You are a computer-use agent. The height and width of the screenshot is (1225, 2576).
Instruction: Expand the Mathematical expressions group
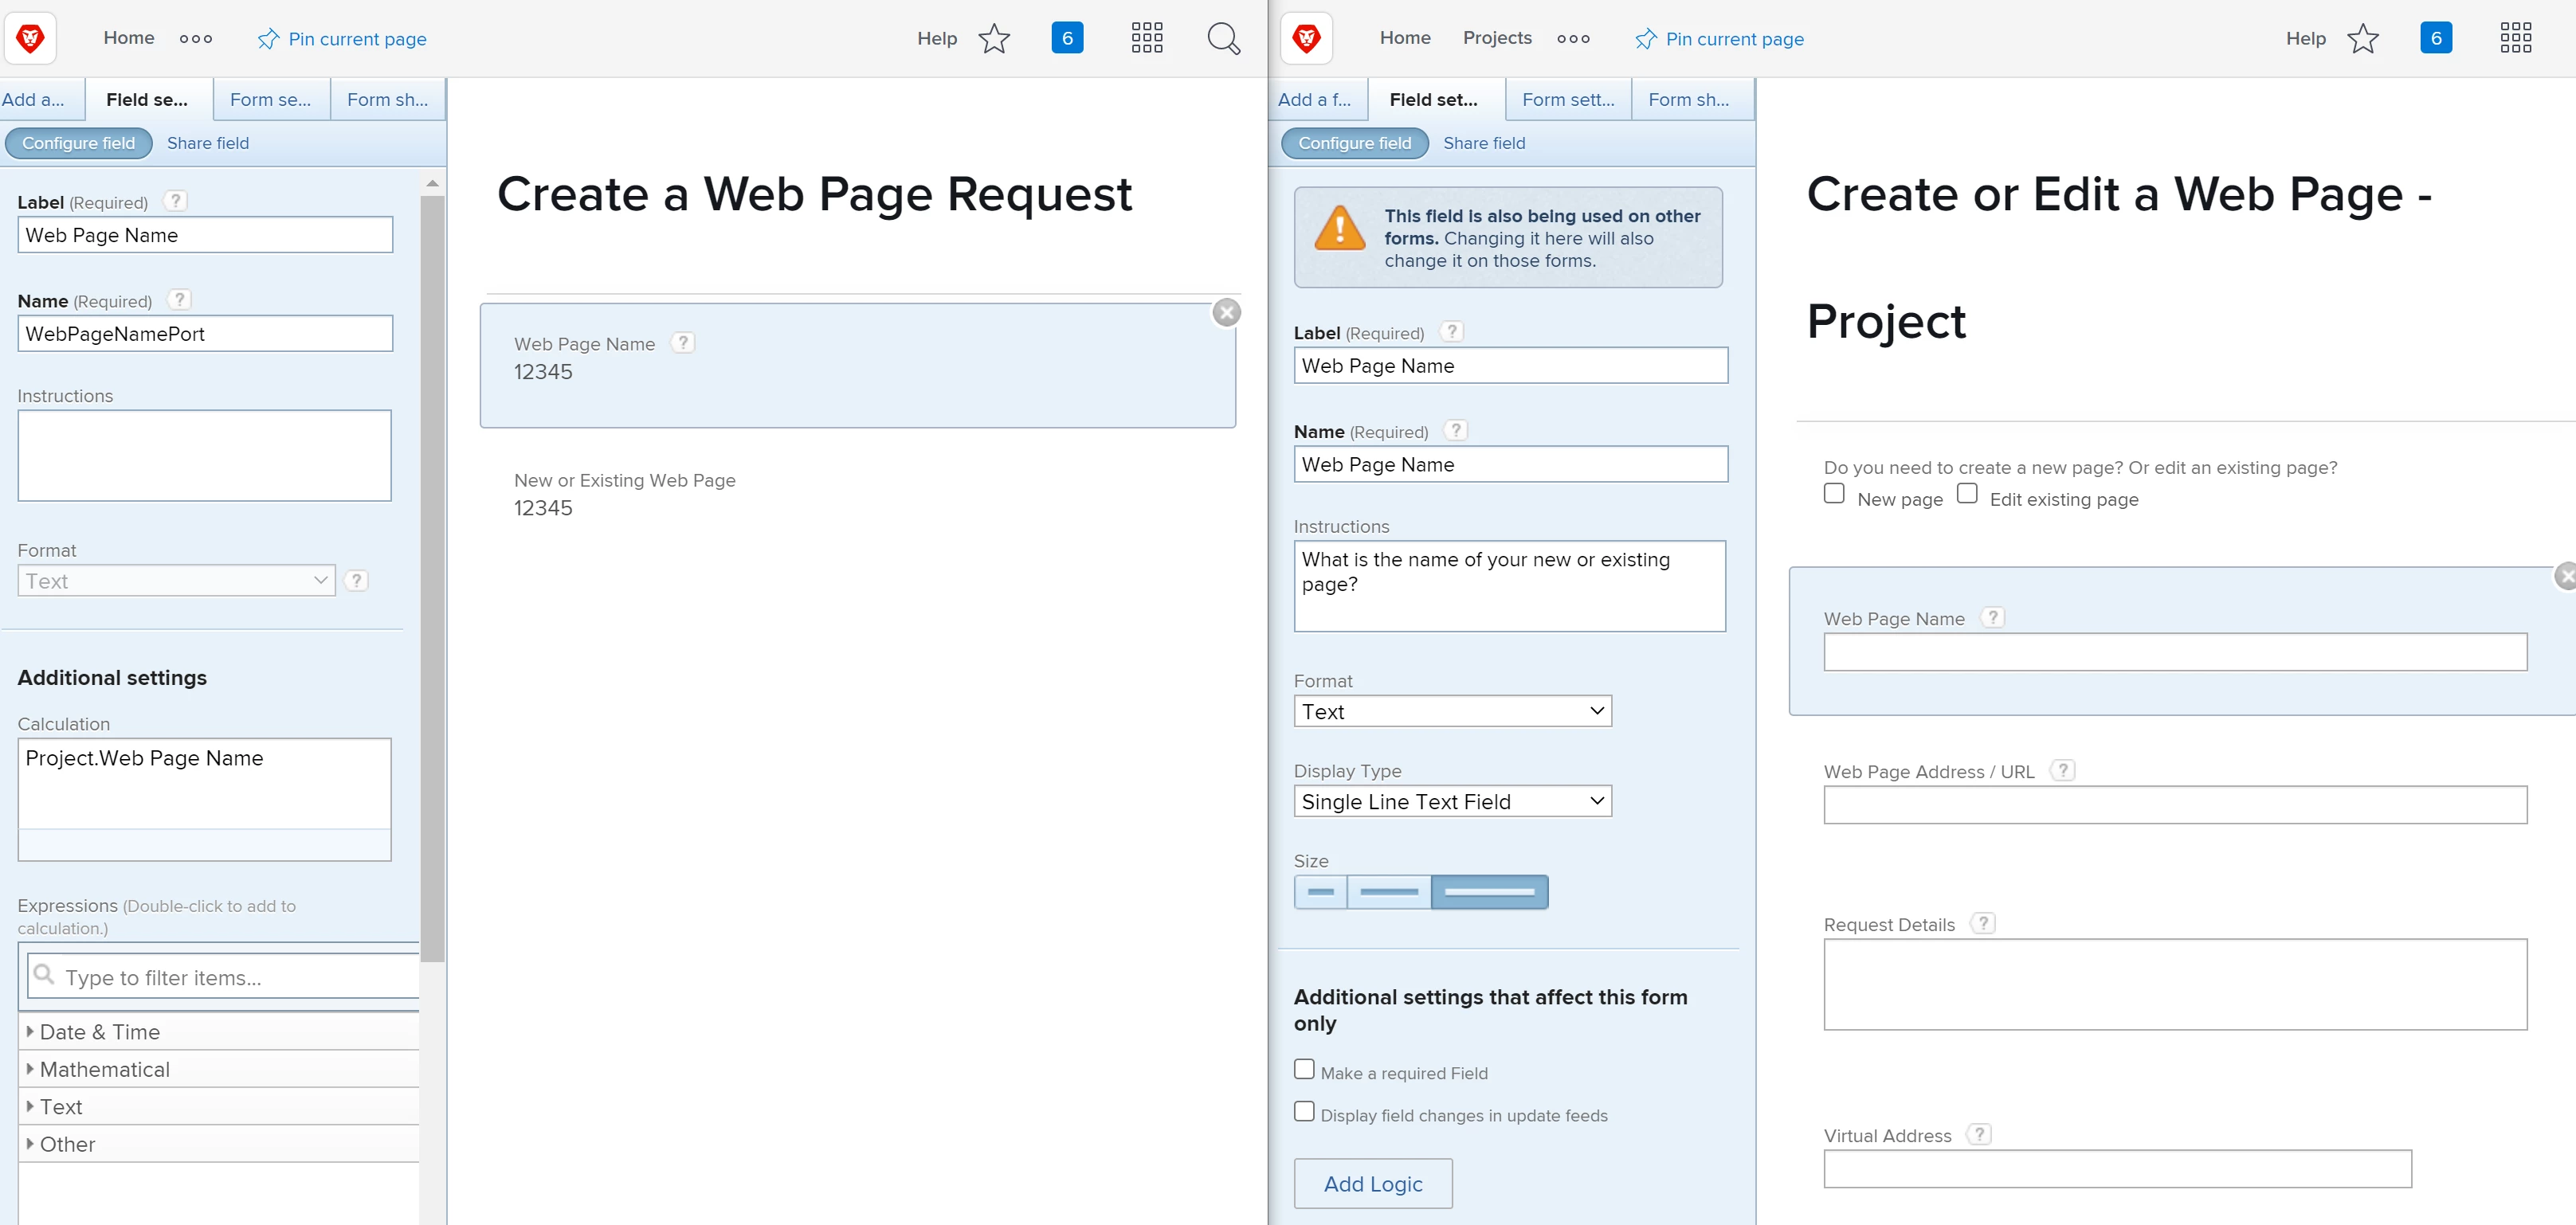click(x=104, y=1069)
